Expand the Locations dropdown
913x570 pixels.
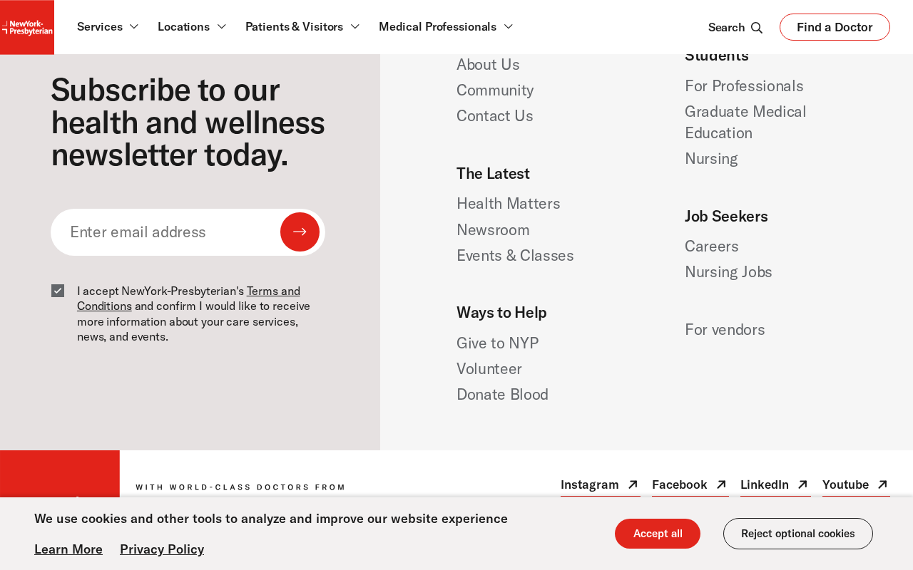click(192, 26)
